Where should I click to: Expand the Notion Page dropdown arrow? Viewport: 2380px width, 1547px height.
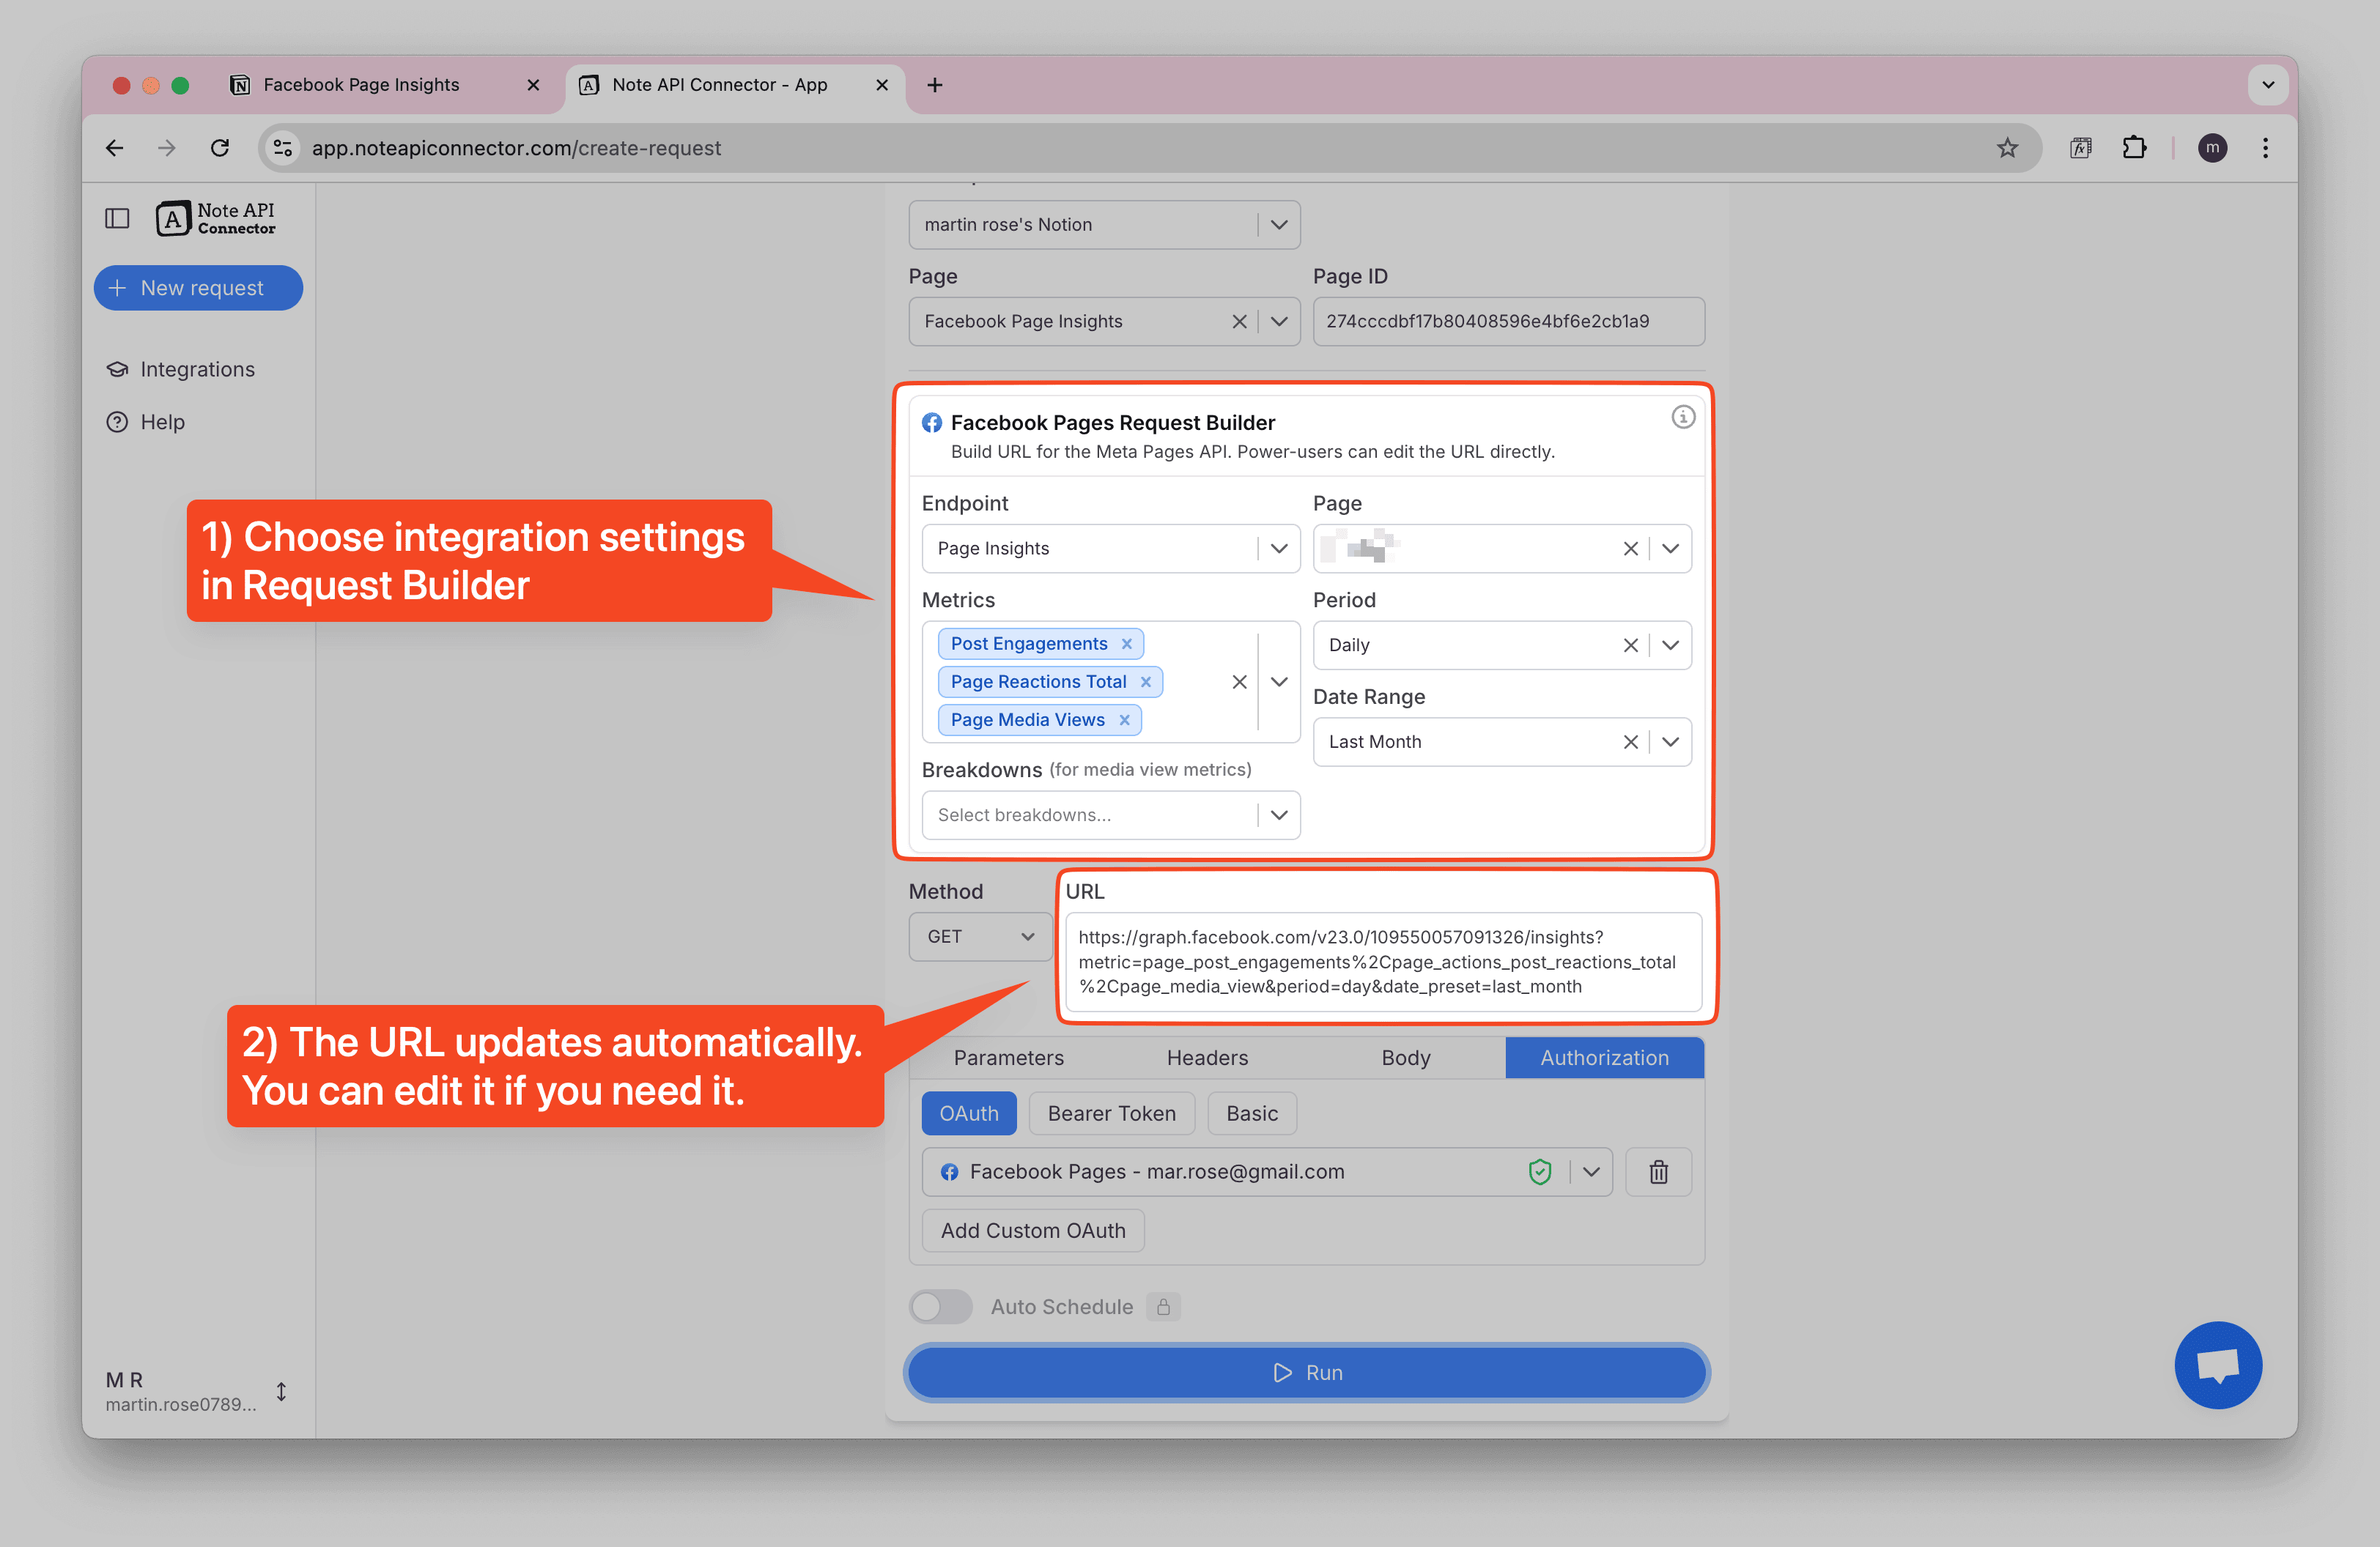pyautogui.click(x=1279, y=321)
